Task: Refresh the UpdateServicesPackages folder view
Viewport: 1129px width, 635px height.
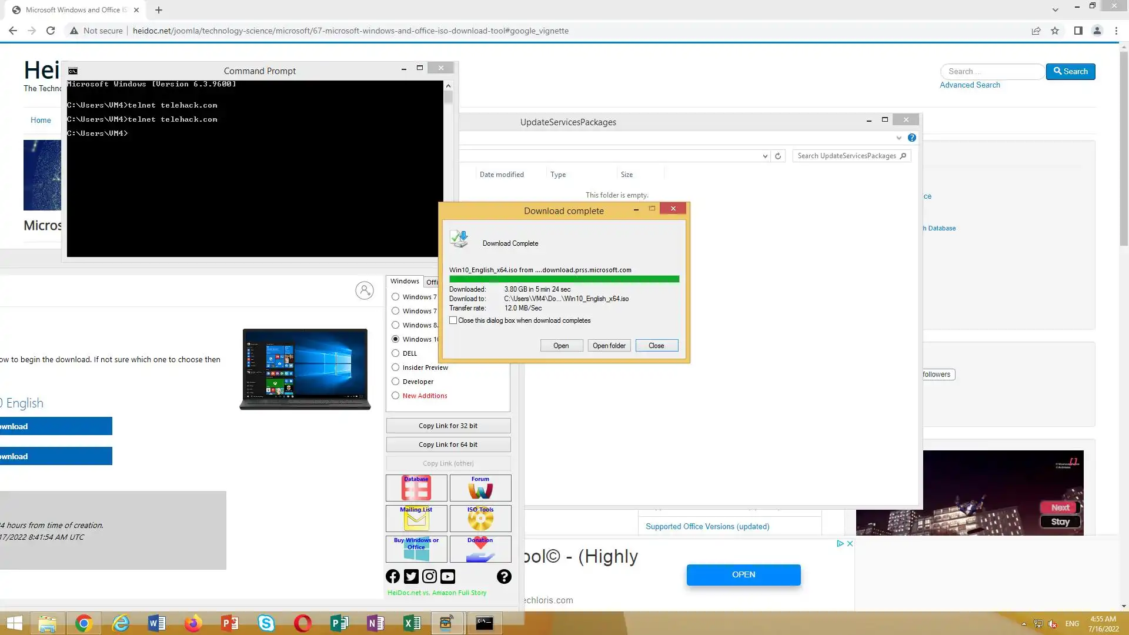Action: pos(778,156)
